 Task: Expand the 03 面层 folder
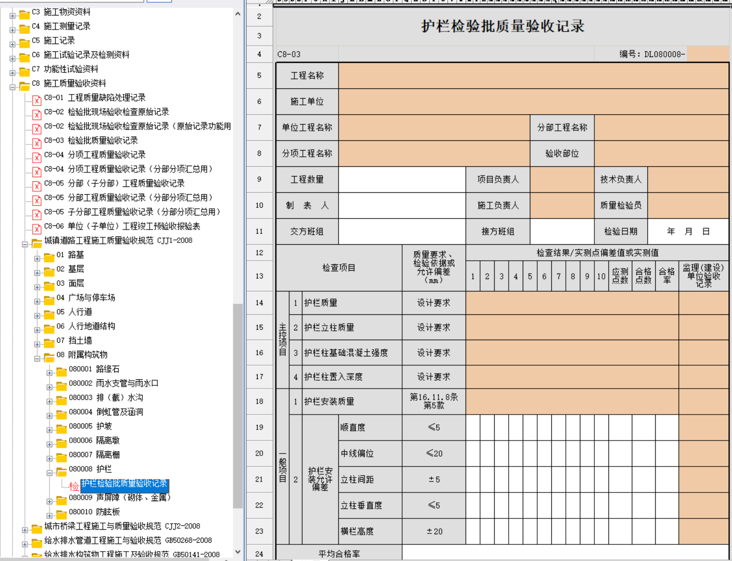coord(37,287)
